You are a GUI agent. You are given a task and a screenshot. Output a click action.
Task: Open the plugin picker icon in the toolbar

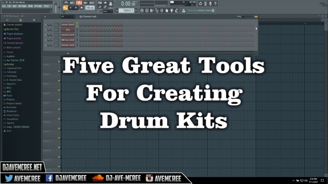pos(172,10)
